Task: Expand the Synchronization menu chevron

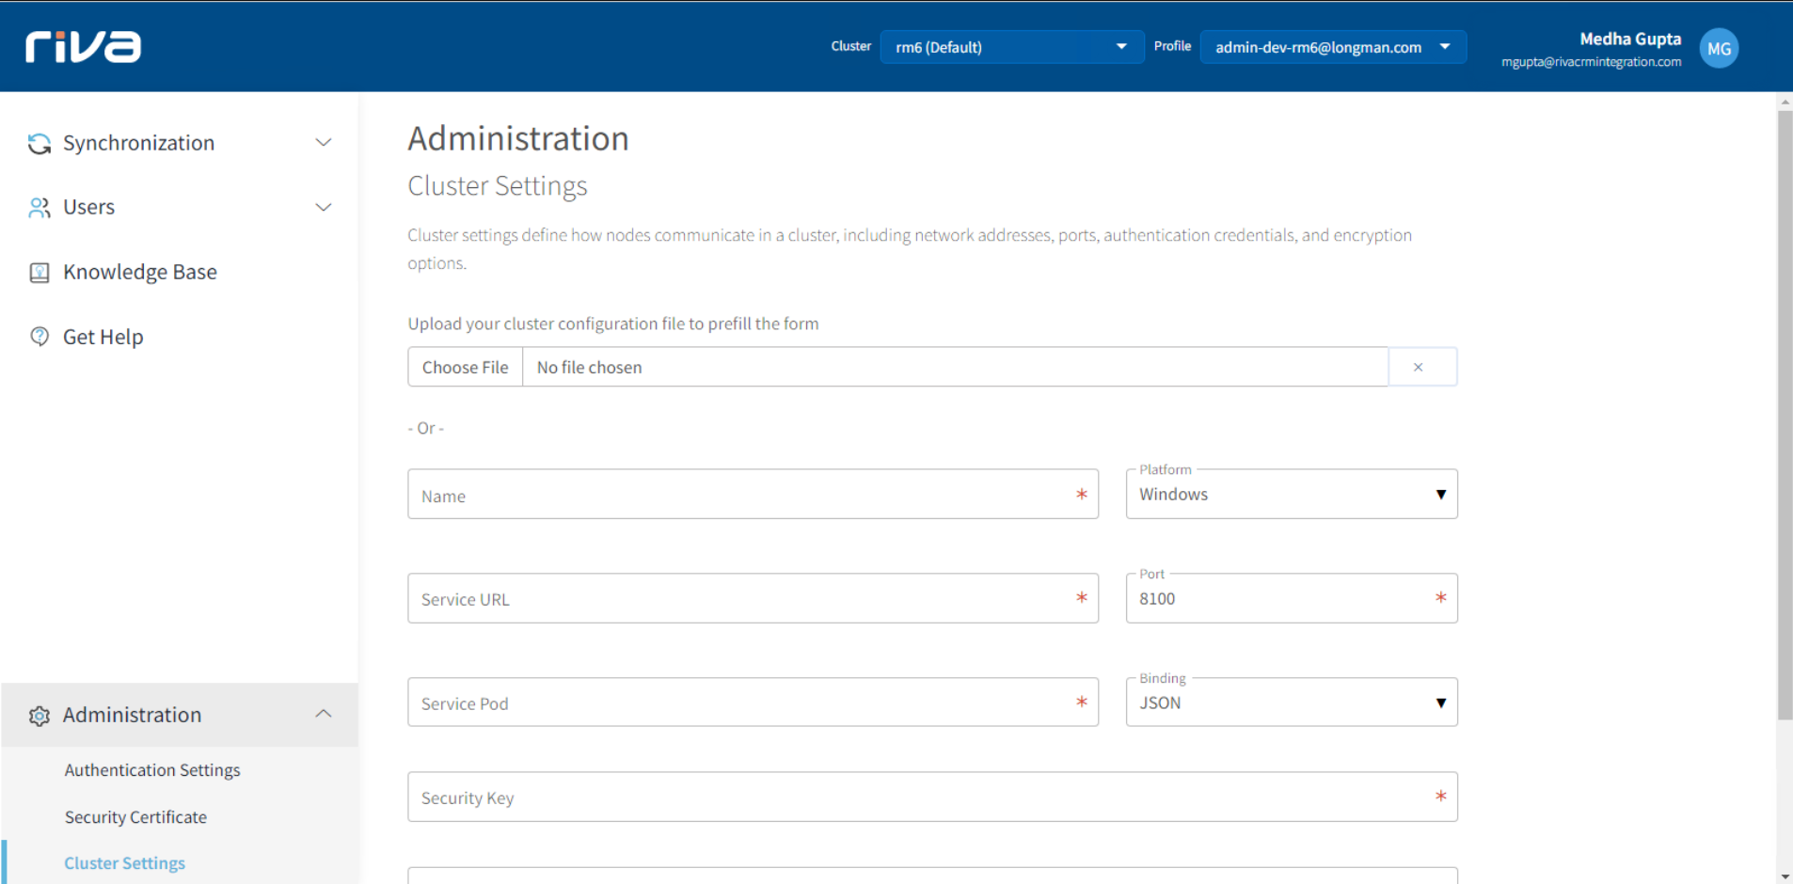Action: click(323, 143)
